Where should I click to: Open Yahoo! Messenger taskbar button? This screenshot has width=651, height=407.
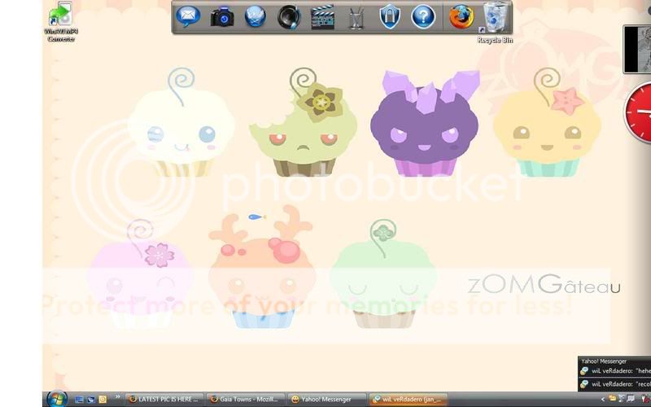(x=327, y=400)
